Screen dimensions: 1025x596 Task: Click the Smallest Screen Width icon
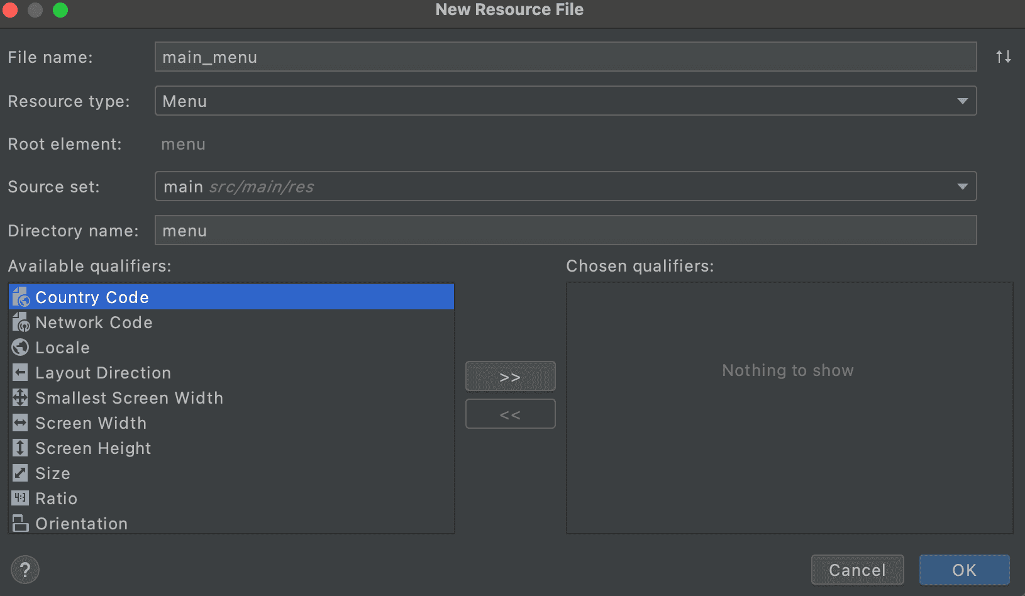(x=21, y=397)
